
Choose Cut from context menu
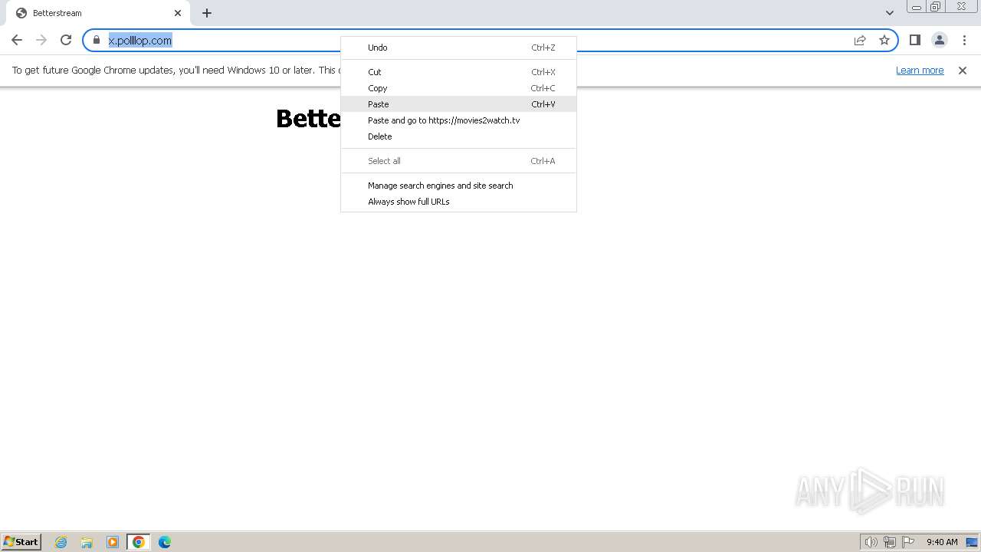pos(458,72)
